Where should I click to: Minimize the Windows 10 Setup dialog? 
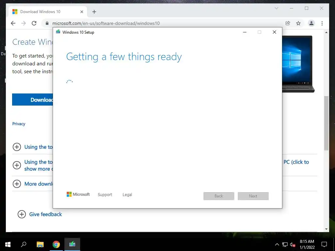pyautogui.click(x=245, y=32)
